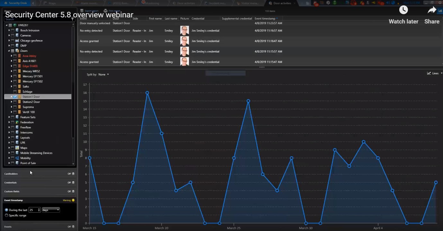Click the search filter funnel icon
This screenshot has width=443, height=231.
click(x=73, y=19)
